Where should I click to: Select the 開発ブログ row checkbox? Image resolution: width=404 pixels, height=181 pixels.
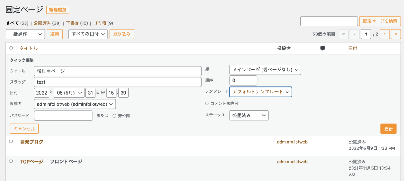click(x=11, y=142)
